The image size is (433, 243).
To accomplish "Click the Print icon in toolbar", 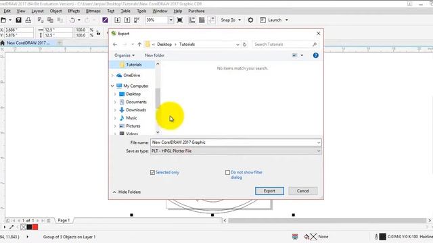I will point(28,20).
